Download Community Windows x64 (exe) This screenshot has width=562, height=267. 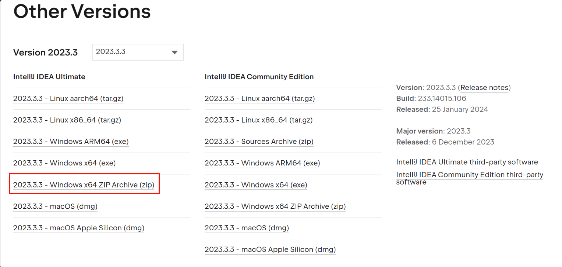pyautogui.click(x=256, y=185)
